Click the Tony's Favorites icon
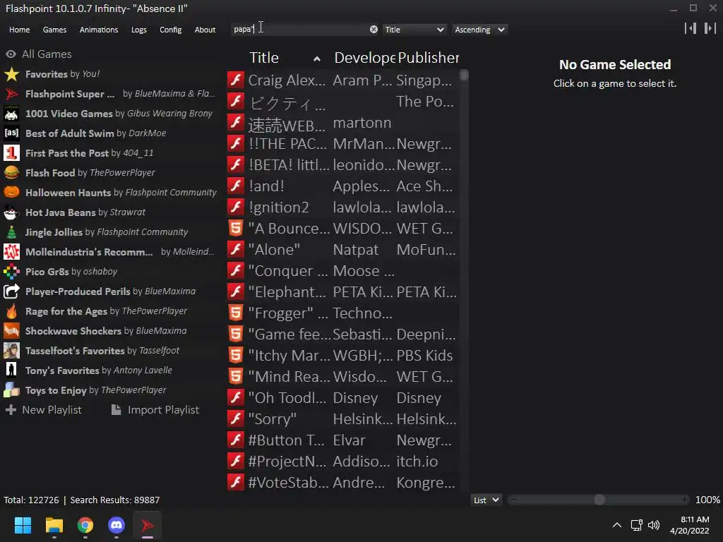The width and height of the screenshot is (723, 542). click(x=11, y=371)
